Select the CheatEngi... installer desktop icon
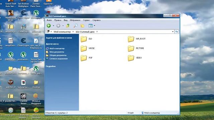 click(23, 28)
